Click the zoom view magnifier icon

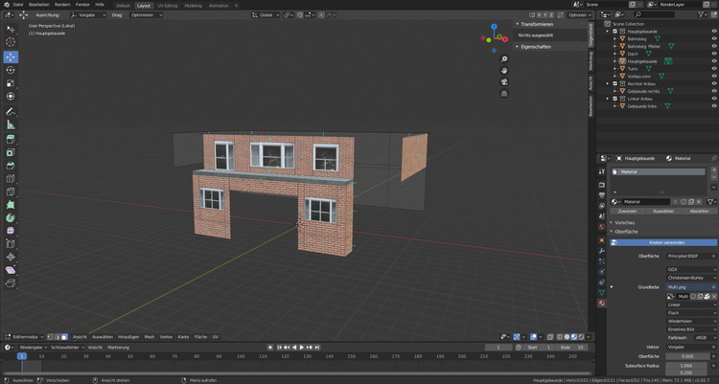click(504, 59)
